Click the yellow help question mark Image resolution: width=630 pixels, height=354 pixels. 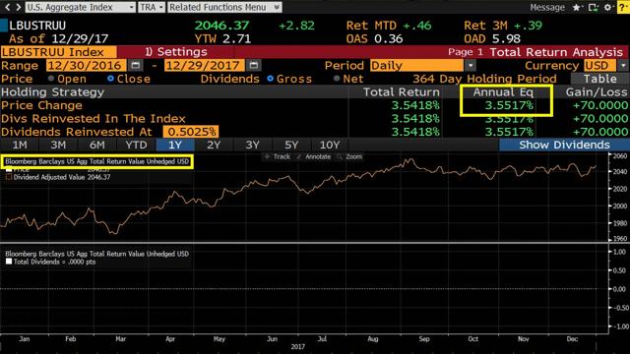coord(623,7)
